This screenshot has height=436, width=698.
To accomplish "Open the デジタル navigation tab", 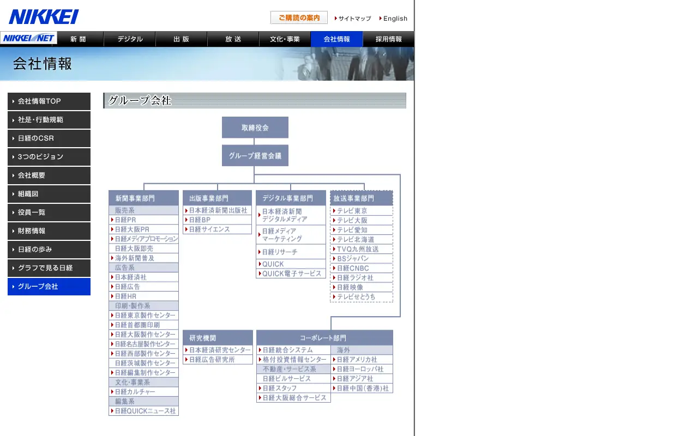I will point(130,39).
